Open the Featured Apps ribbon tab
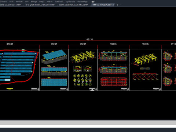The height and width of the screenshot is (132, 176). tap(82, 2)
